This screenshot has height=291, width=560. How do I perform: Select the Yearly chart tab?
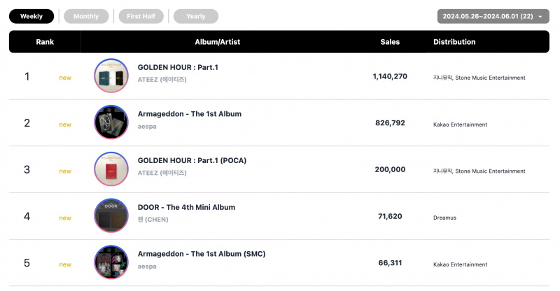[x=196, y=16]
